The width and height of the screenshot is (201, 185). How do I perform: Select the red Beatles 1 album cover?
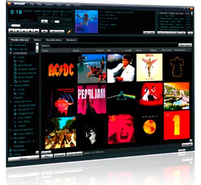pyautogui.click(x=176, y=125)
